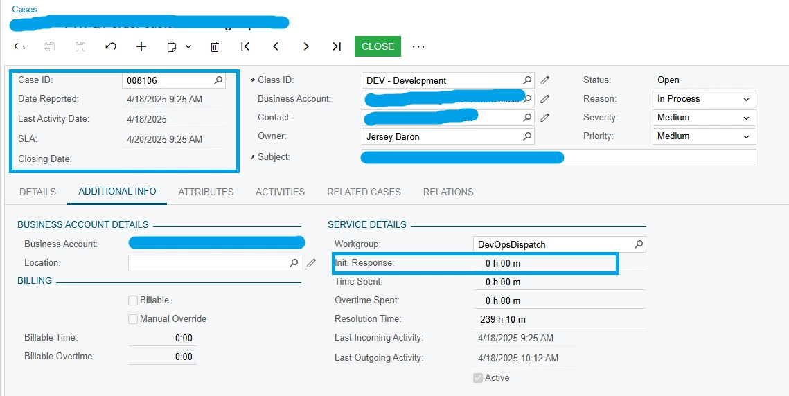Add a new case with plus icon
The height and width of the screenshot is (396, 789).
tap(141, 46)
